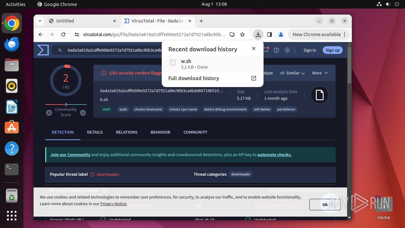The image size is (405, 228).
Task: Select the detect-debug-environment tag
Action: pyautogui.click(x=225, y=109)
